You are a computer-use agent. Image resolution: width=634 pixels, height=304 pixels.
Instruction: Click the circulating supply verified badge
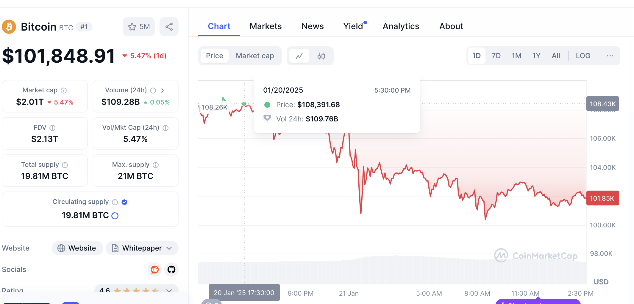click(x=124, y=202)
